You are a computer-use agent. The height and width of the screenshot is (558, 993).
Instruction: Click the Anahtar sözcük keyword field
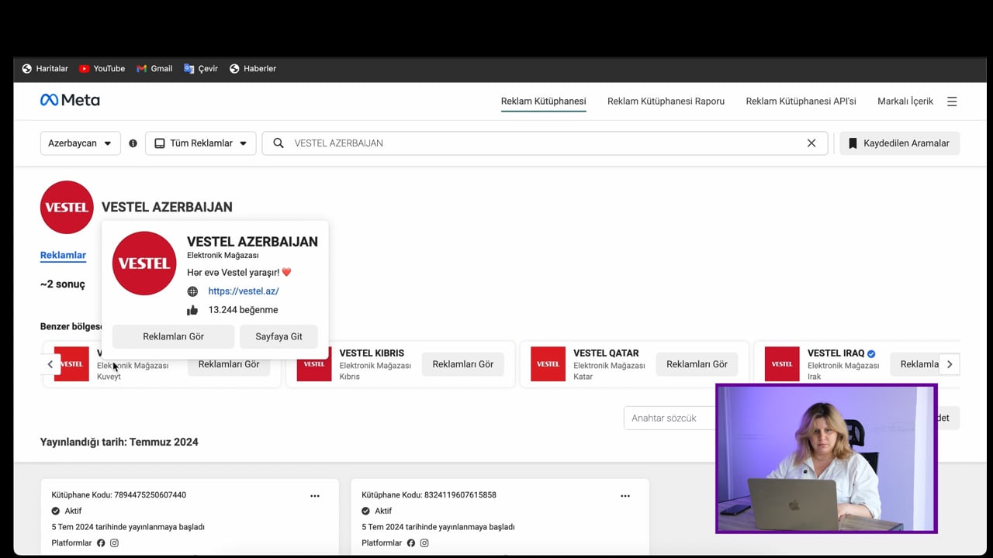tap(669, 418)
